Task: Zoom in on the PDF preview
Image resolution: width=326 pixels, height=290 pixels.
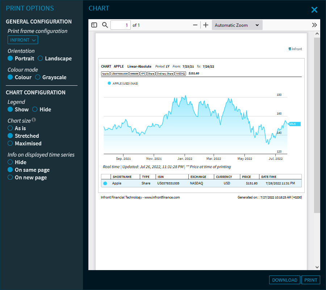Action: pyautogui.click(x=206, y=25)
